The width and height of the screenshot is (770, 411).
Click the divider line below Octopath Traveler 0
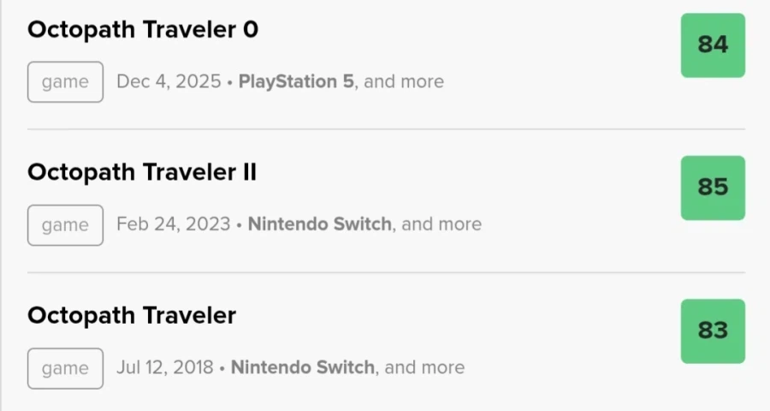(385, 129)
